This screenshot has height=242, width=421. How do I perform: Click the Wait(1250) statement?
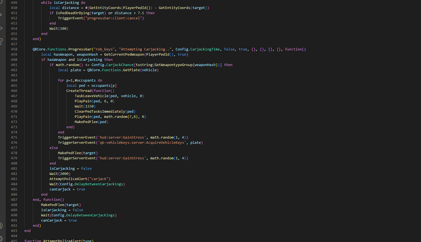pos(85,106)
